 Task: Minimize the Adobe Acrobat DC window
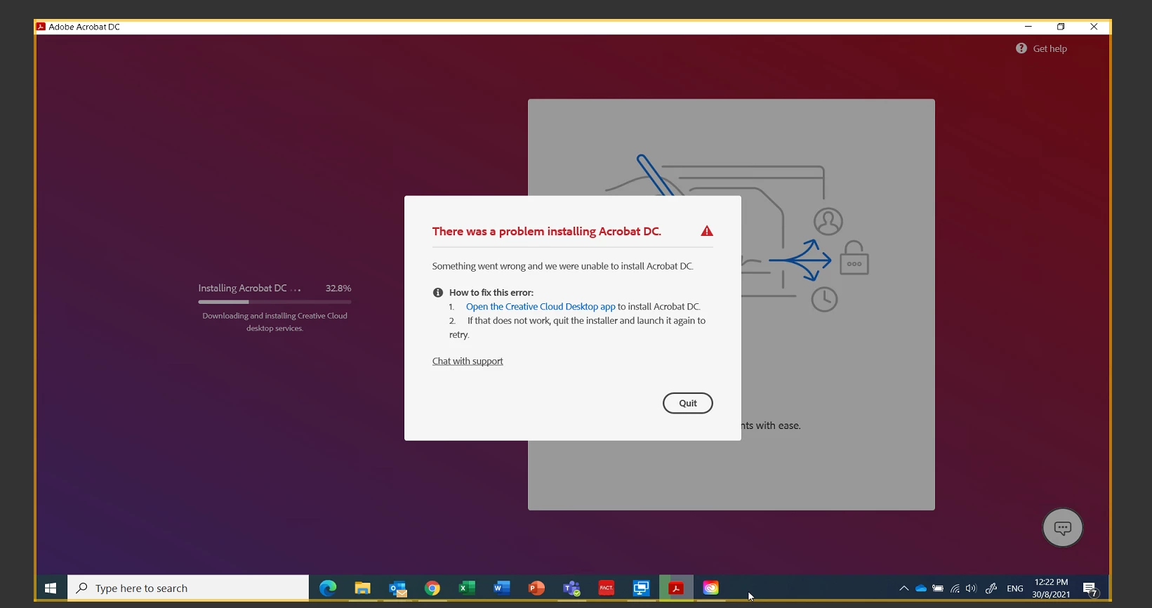coord(1028,27)
